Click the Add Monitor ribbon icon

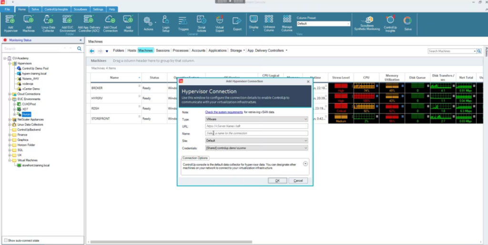coord(128,24)
